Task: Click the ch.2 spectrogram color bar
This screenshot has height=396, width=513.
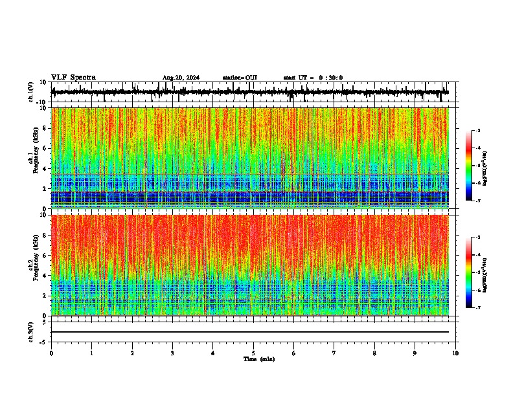Action: click(469, 272)
